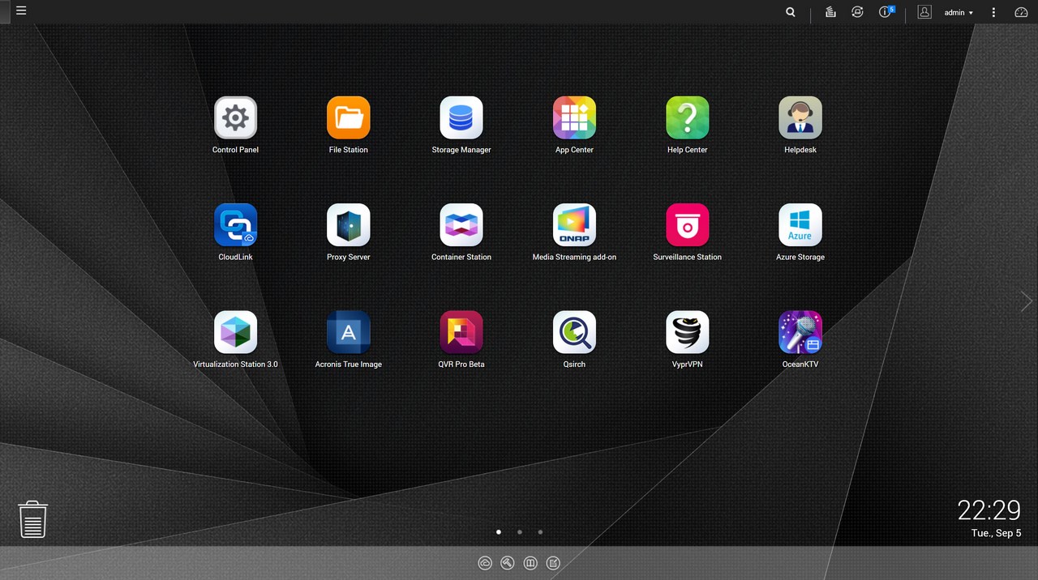Open external devices icon
This screenshot has width=1038, height=580.
pos(857,12)
